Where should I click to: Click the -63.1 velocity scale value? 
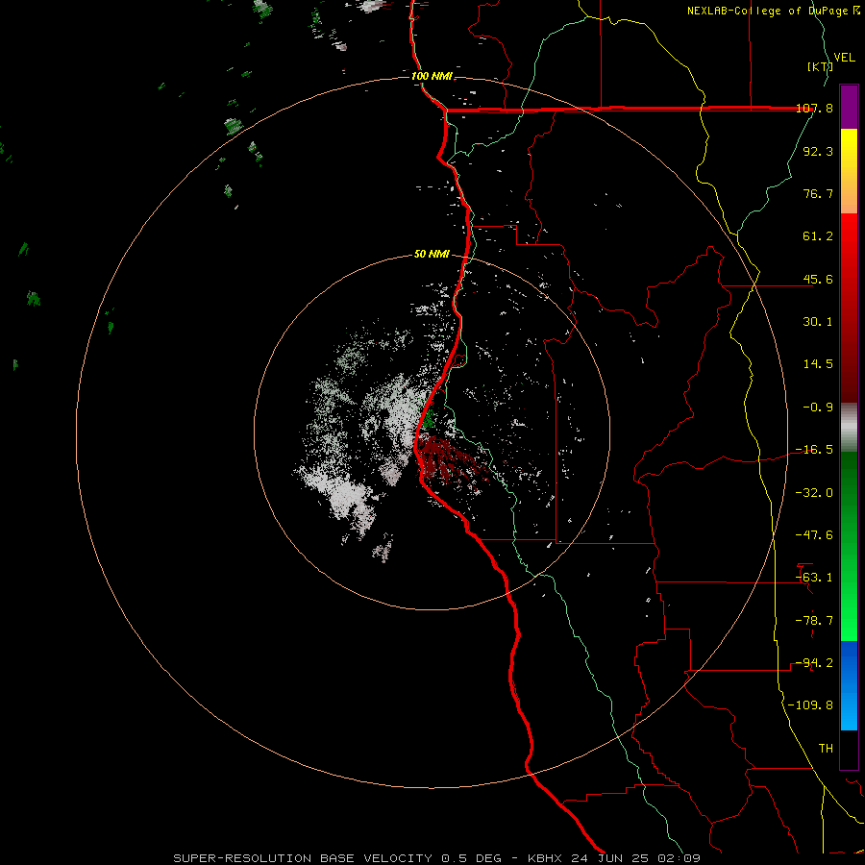(814, 578)
